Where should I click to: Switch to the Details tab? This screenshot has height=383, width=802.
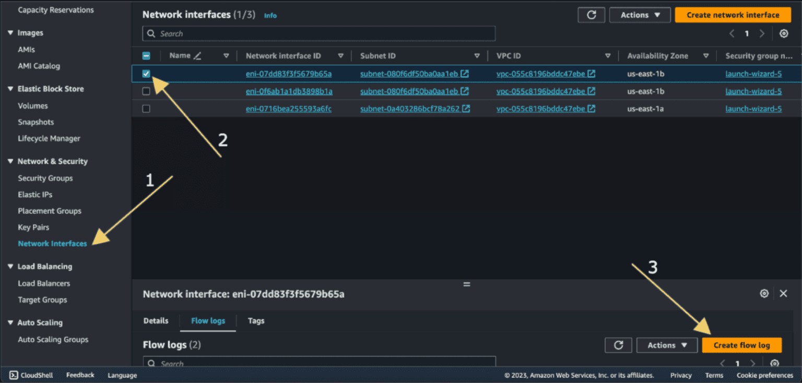[156, 321]
